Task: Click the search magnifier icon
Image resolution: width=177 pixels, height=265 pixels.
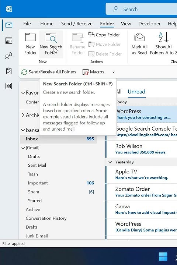Action: (x=115, y=8)
